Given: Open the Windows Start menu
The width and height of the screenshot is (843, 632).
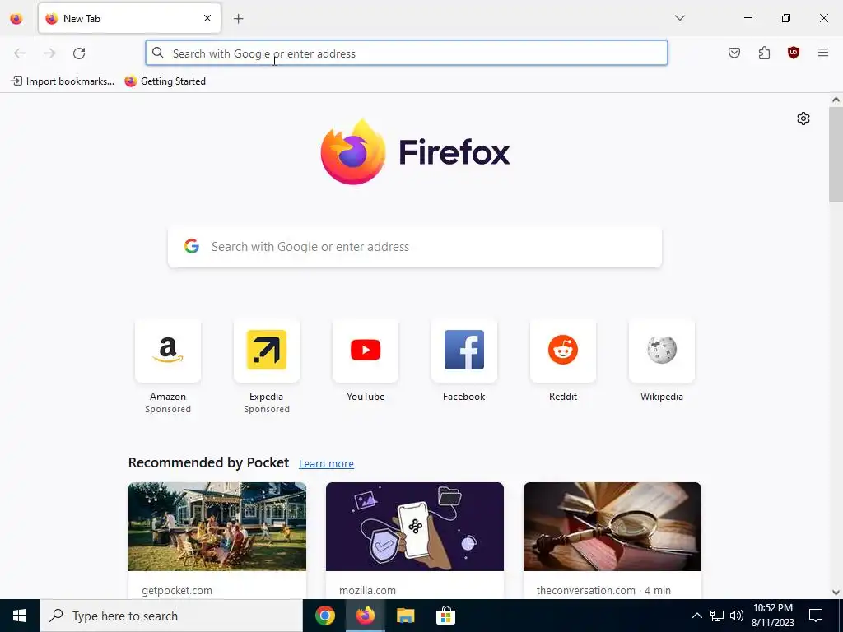Looking at the screenshot, I should point(20,616).
